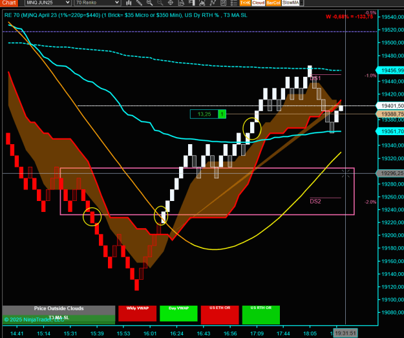Toggle the Cloud button
Screen dimensions: 404x338
click(258, 3)
